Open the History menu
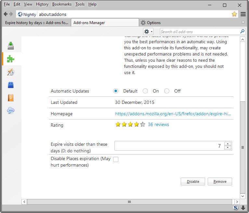The image size is (249, 213). tap(42, 4)
